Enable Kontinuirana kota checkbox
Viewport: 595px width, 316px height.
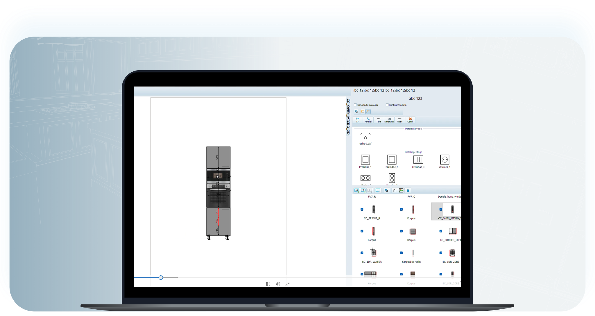(x=387, y=105)
